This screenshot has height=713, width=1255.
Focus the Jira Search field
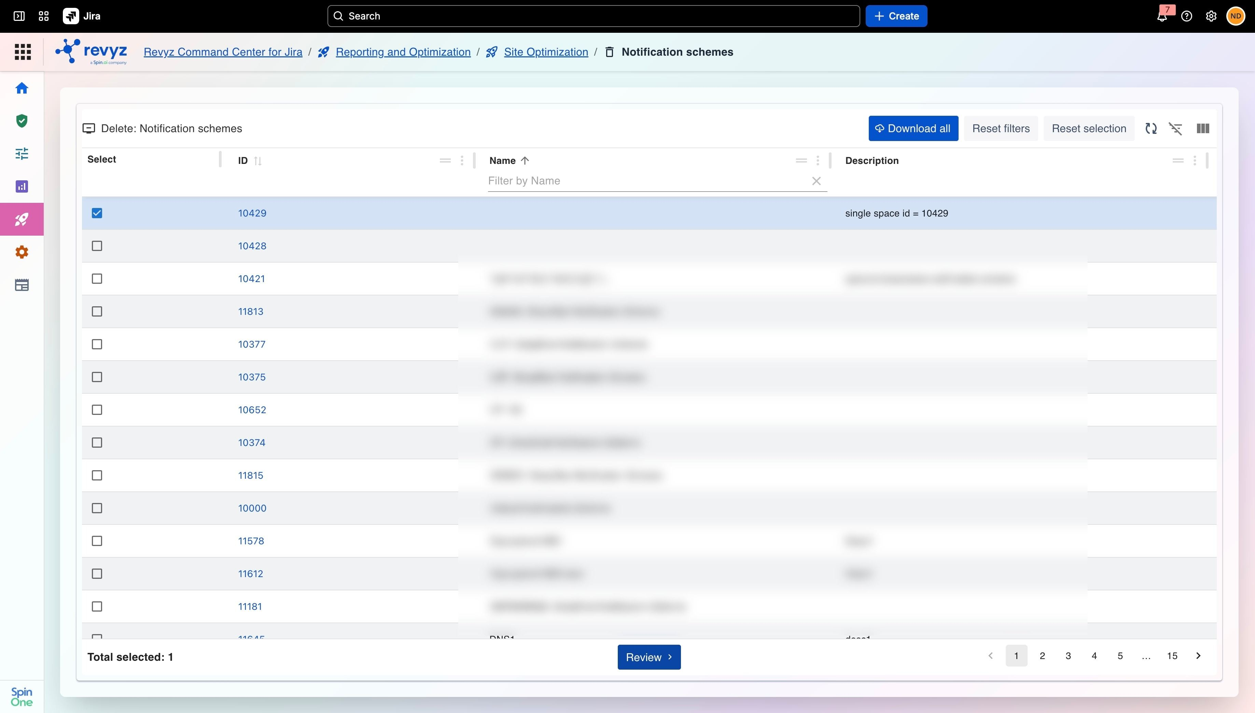coord(594,16)
